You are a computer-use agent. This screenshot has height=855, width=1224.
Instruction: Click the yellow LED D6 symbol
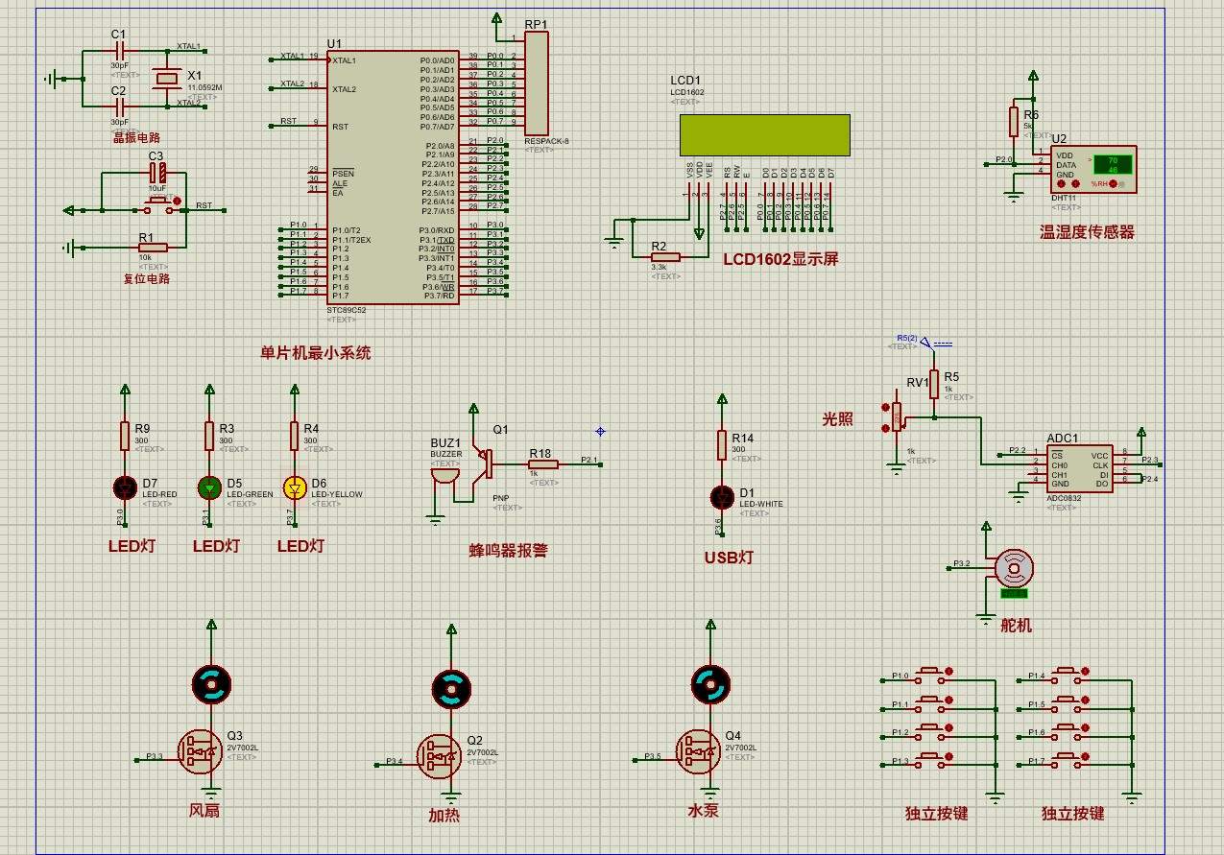[x=295, y=488]
